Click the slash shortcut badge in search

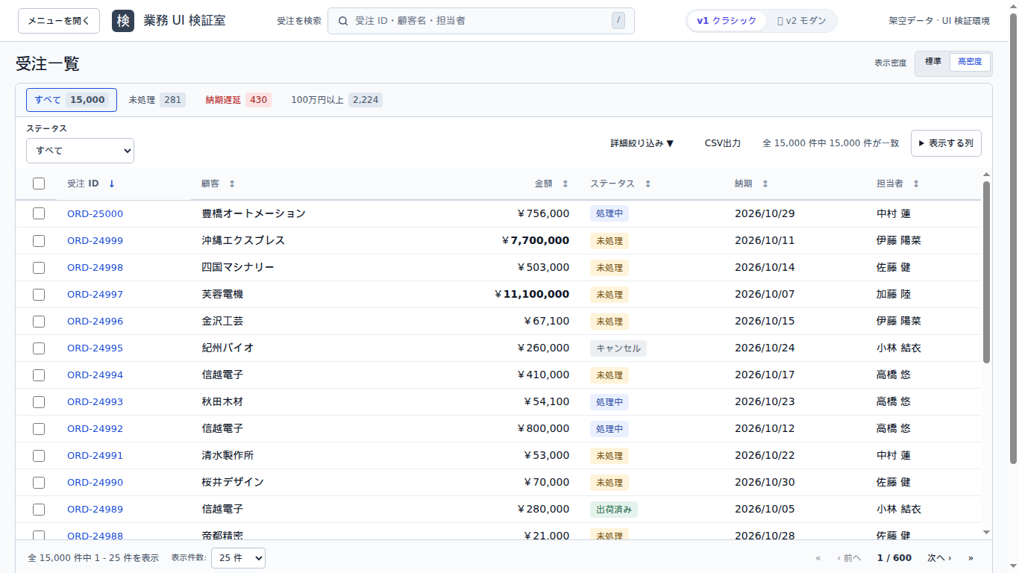(x=618, y=21)
